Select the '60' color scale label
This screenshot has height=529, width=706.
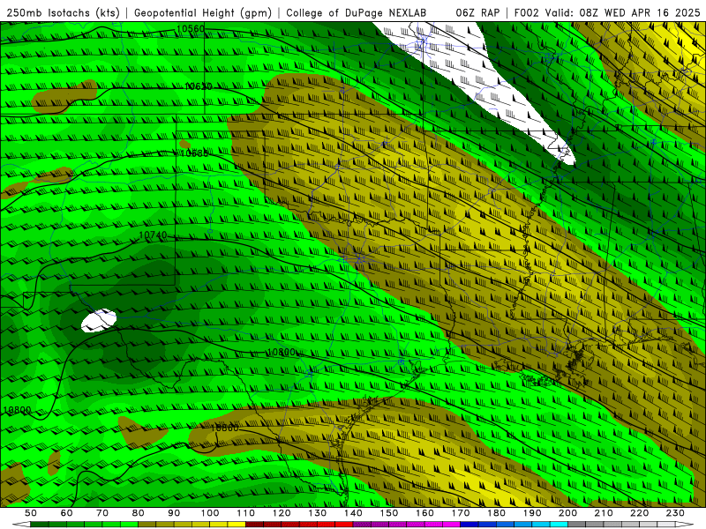click(67, 513)
